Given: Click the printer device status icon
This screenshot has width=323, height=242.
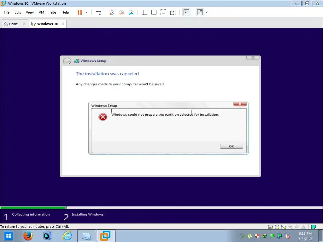Looking at the screenshot, I should pyautogui.click(x=290, y=227).
